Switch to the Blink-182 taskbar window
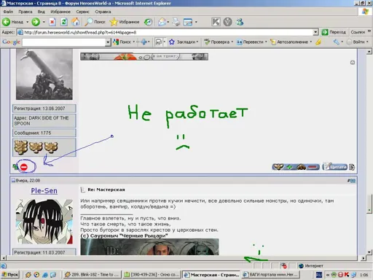 coord(92,275)
